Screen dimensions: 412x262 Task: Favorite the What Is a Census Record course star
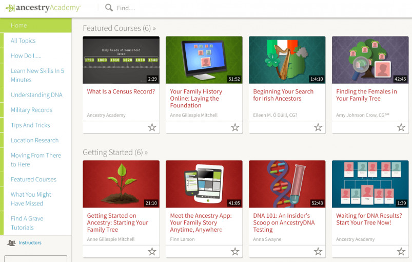pos(152,127)
